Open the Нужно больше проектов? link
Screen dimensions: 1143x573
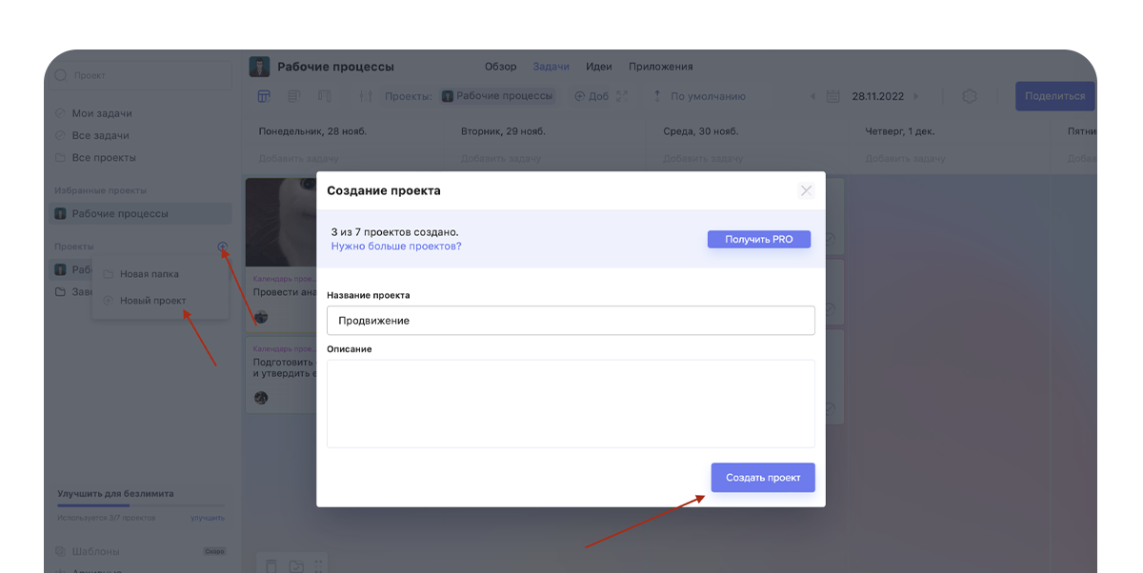click(396, 247)
